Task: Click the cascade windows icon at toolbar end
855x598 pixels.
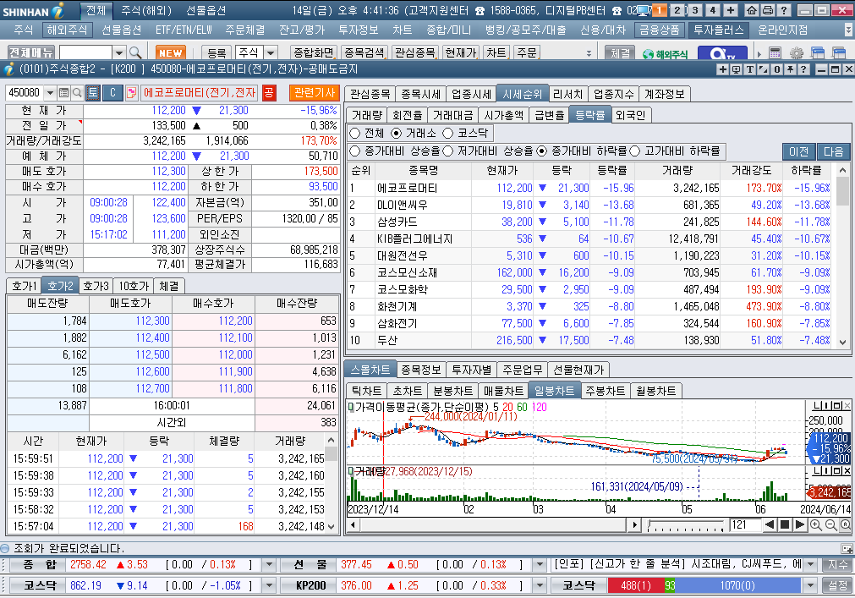Action: coord(839,53)
